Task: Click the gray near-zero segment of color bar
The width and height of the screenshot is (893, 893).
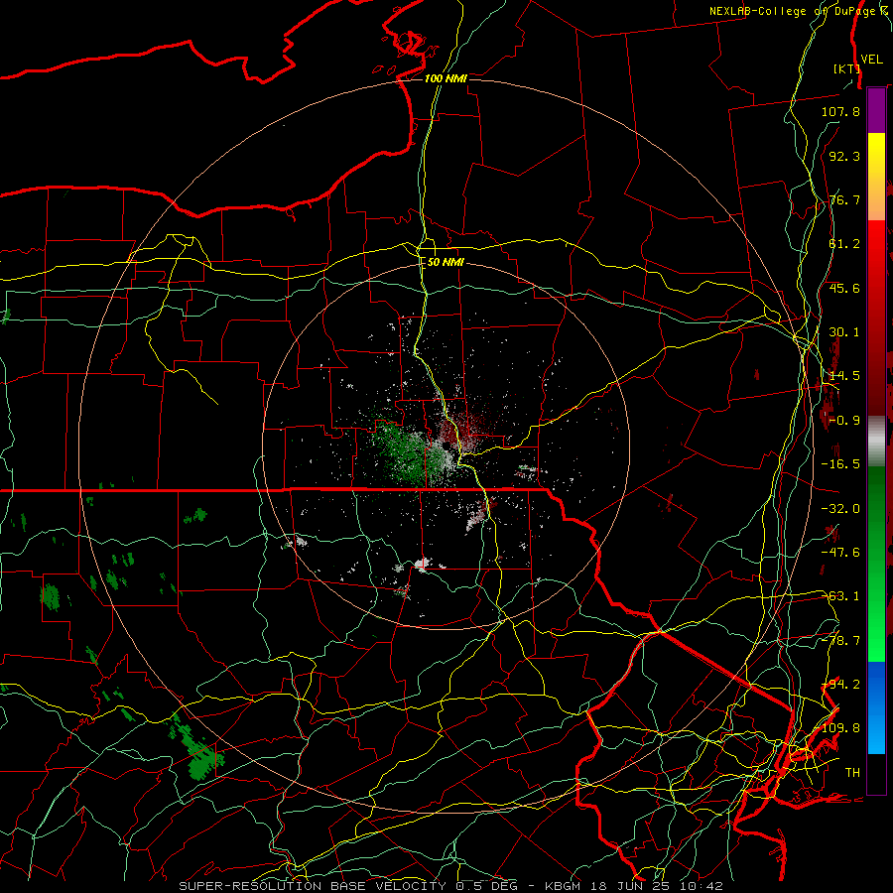Action: click(x=876, y=442)
